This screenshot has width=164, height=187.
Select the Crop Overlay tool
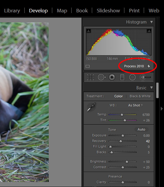(90, 77)
